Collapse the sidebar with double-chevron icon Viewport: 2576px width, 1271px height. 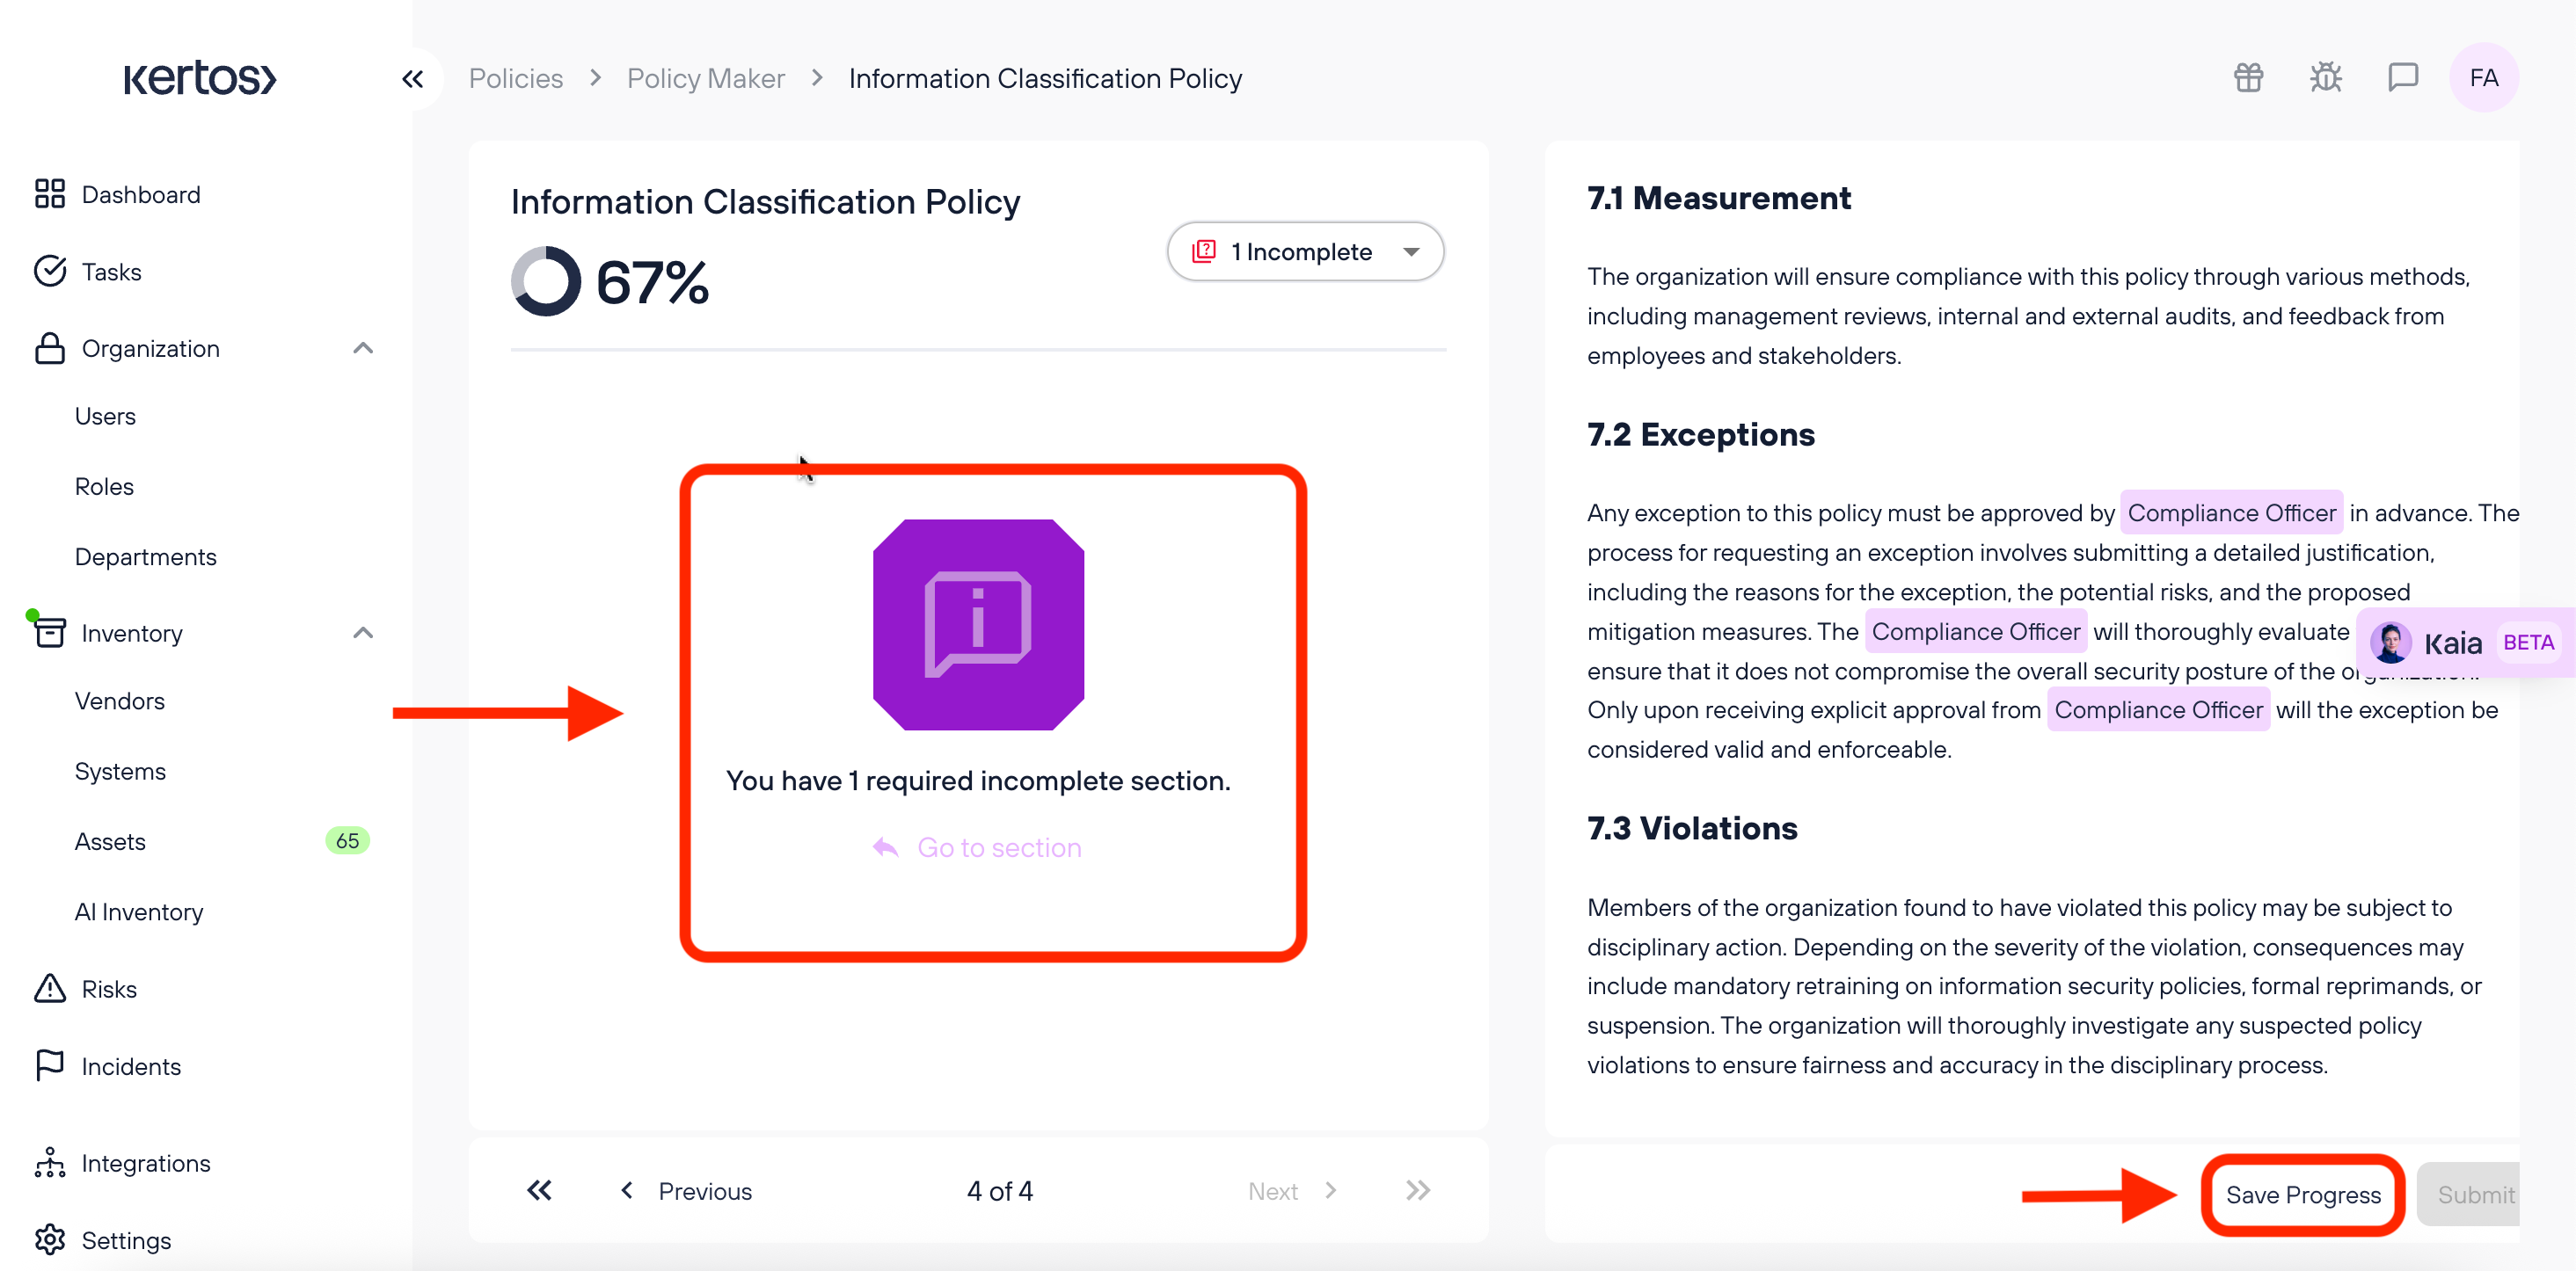(413, 79)
